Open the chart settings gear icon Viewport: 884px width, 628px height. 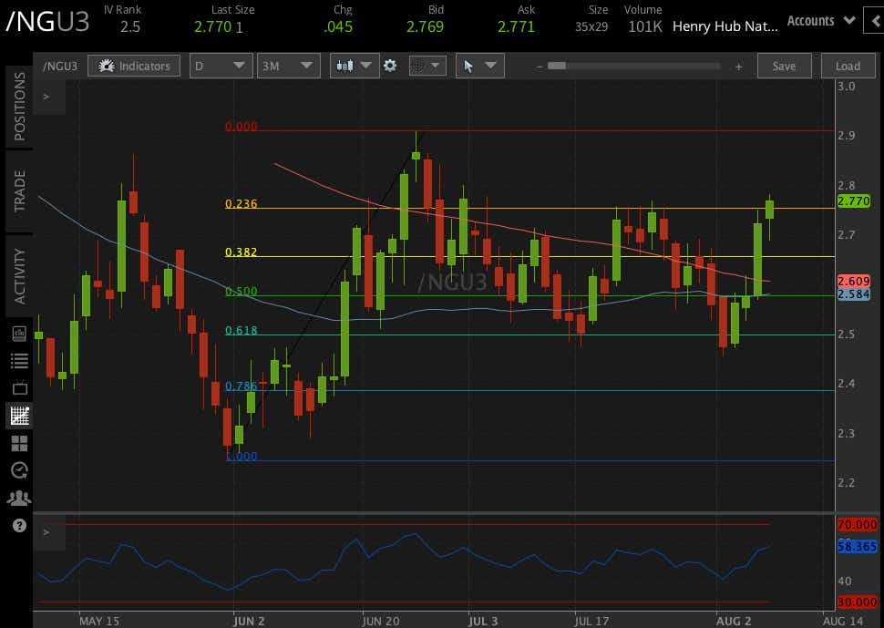point(389,66)
